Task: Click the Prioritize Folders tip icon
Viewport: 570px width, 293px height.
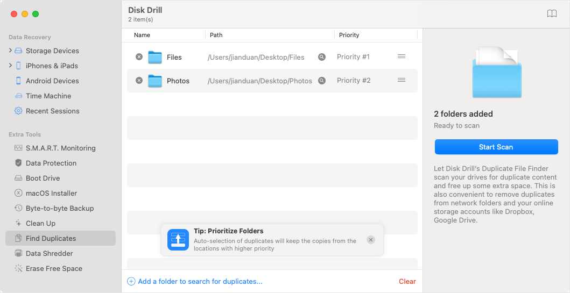Action: pos(178,240)
